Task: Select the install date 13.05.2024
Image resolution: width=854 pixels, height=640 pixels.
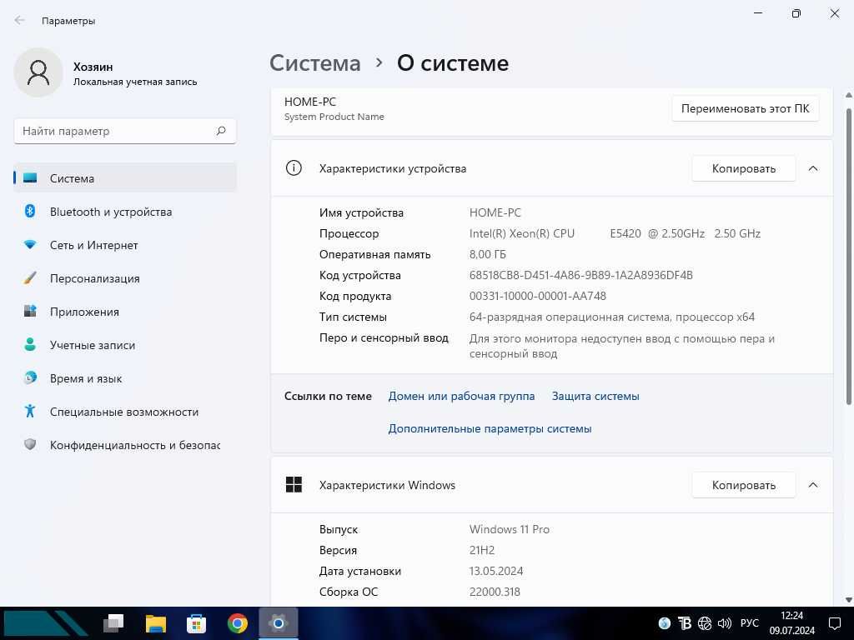Action: coord(496,571)
